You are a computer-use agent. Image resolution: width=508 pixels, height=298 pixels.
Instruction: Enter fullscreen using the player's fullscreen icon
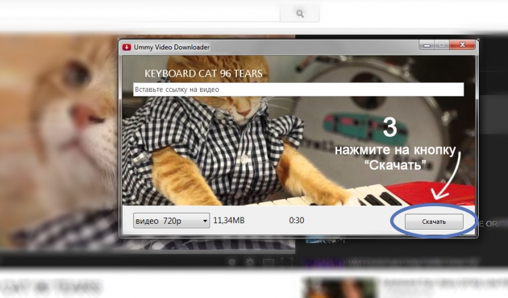coord(287,261)
